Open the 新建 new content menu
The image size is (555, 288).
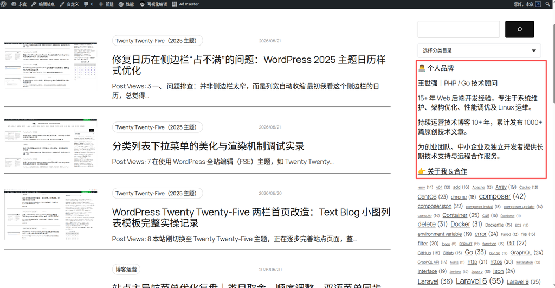pyautogui.click(x=106, y=4)
